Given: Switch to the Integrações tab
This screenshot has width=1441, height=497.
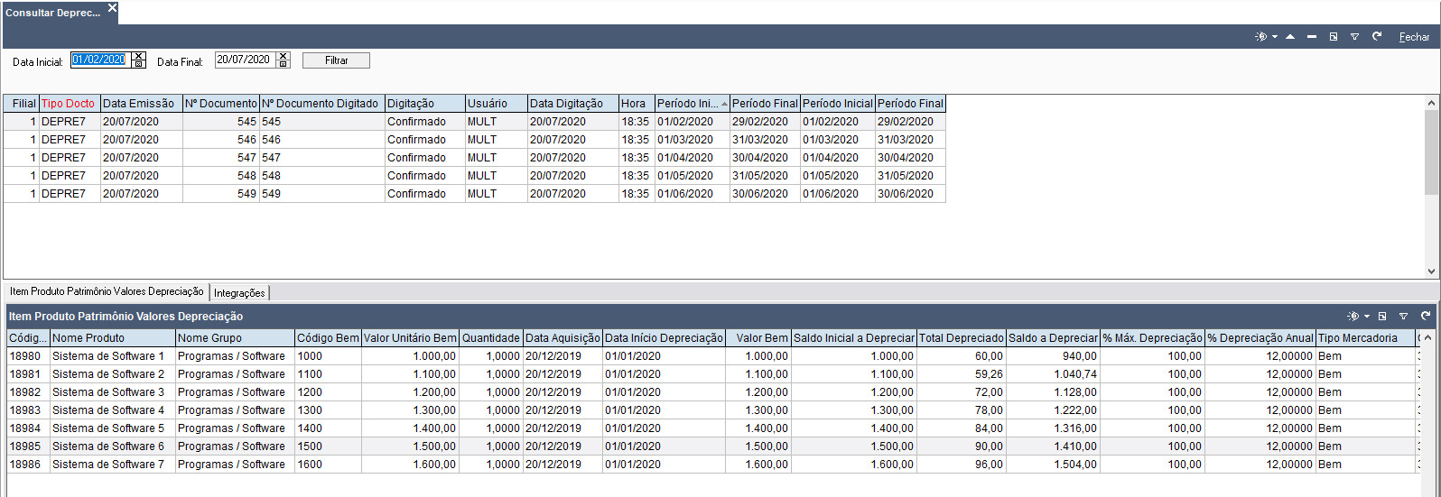Looking at the screenshot, I should tap(240, 292).
